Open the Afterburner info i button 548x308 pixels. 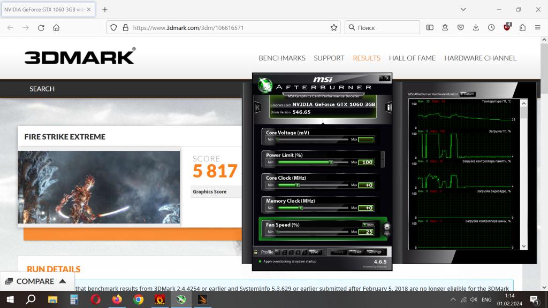[389, 107]
